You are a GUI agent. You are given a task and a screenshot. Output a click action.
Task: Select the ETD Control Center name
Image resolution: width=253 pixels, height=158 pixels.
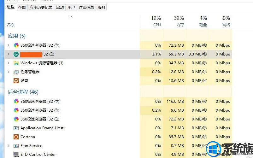38,155
